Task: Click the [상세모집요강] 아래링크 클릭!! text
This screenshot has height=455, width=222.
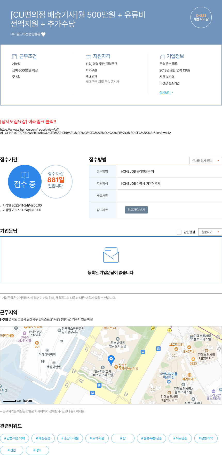Action: 28,122
